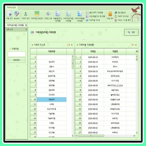Click row header 10 in transactions grid
The height and width of the screenshot is (146, 146).
(78, 100)
